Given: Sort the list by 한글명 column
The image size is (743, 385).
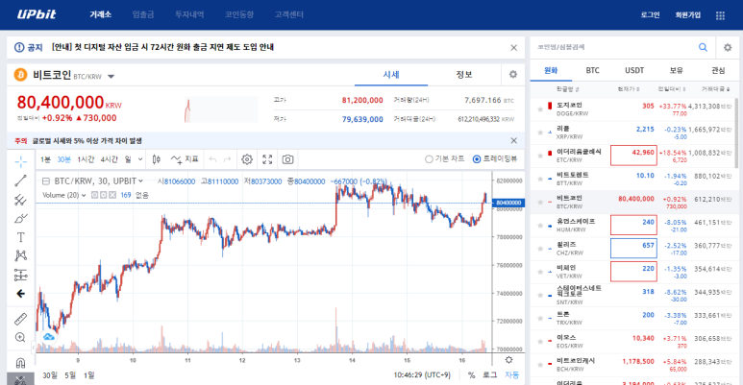Looking at the screenshot, I should tap(567, 89).
